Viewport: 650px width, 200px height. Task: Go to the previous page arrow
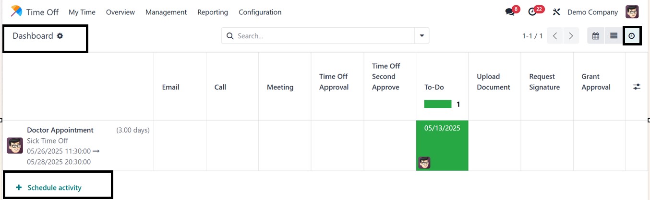555,36
